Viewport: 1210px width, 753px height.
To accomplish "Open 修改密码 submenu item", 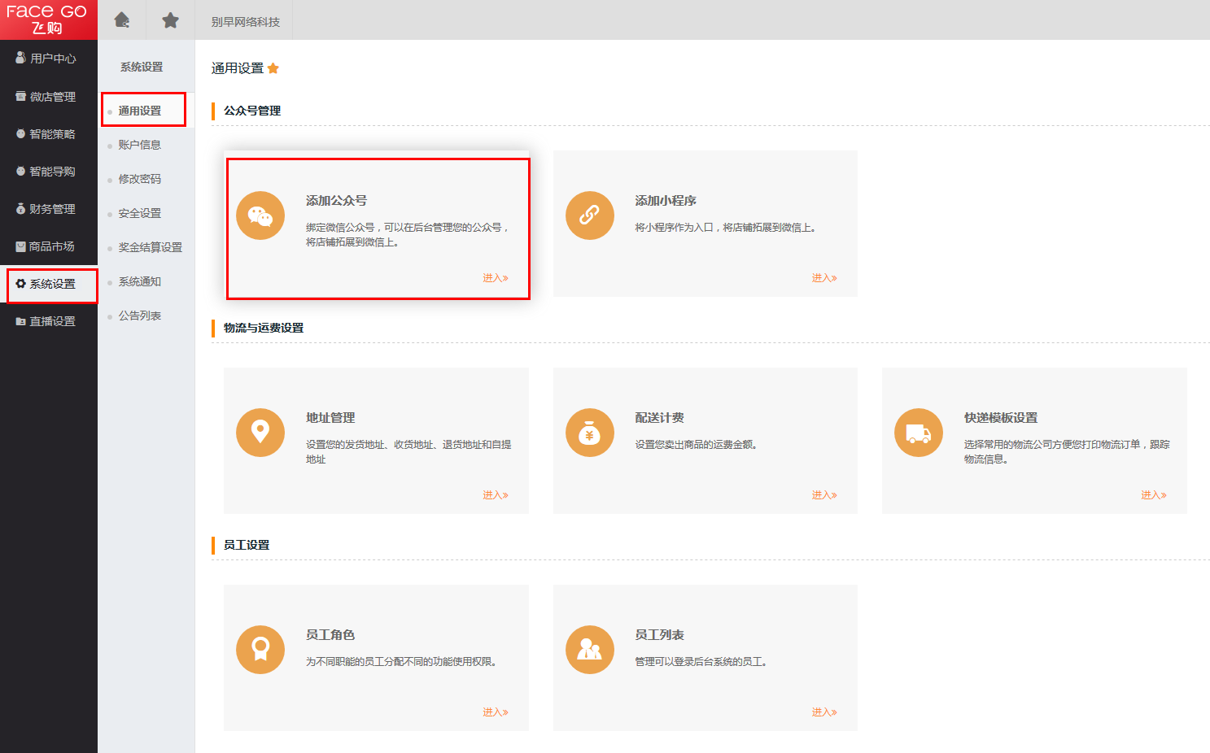I will point(139,179).
